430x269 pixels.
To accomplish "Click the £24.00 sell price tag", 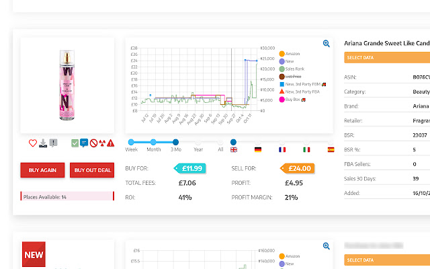I will (297, 168).
